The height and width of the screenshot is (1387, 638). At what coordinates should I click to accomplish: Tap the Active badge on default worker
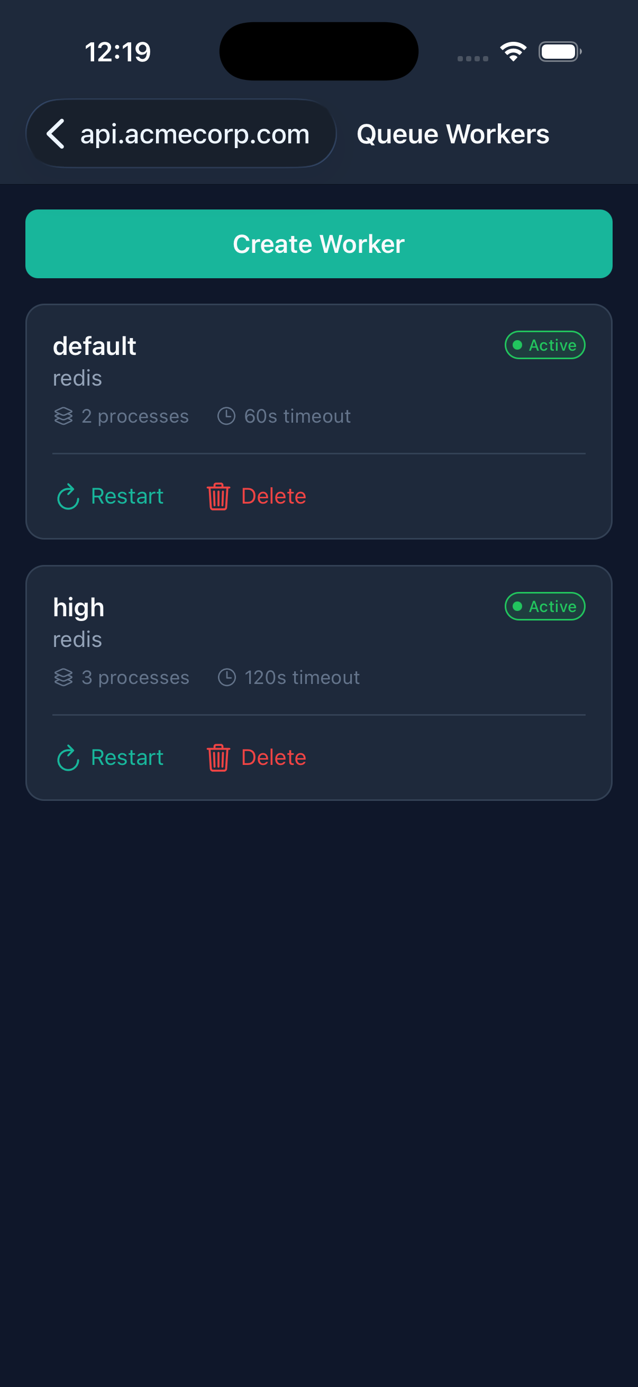[x=545, y=345]
